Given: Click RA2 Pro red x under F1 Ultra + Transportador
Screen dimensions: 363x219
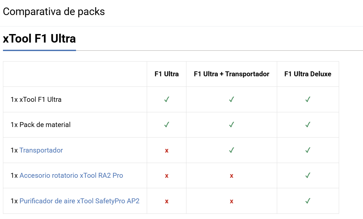Looking at the screenshot, I should [232, 176].
